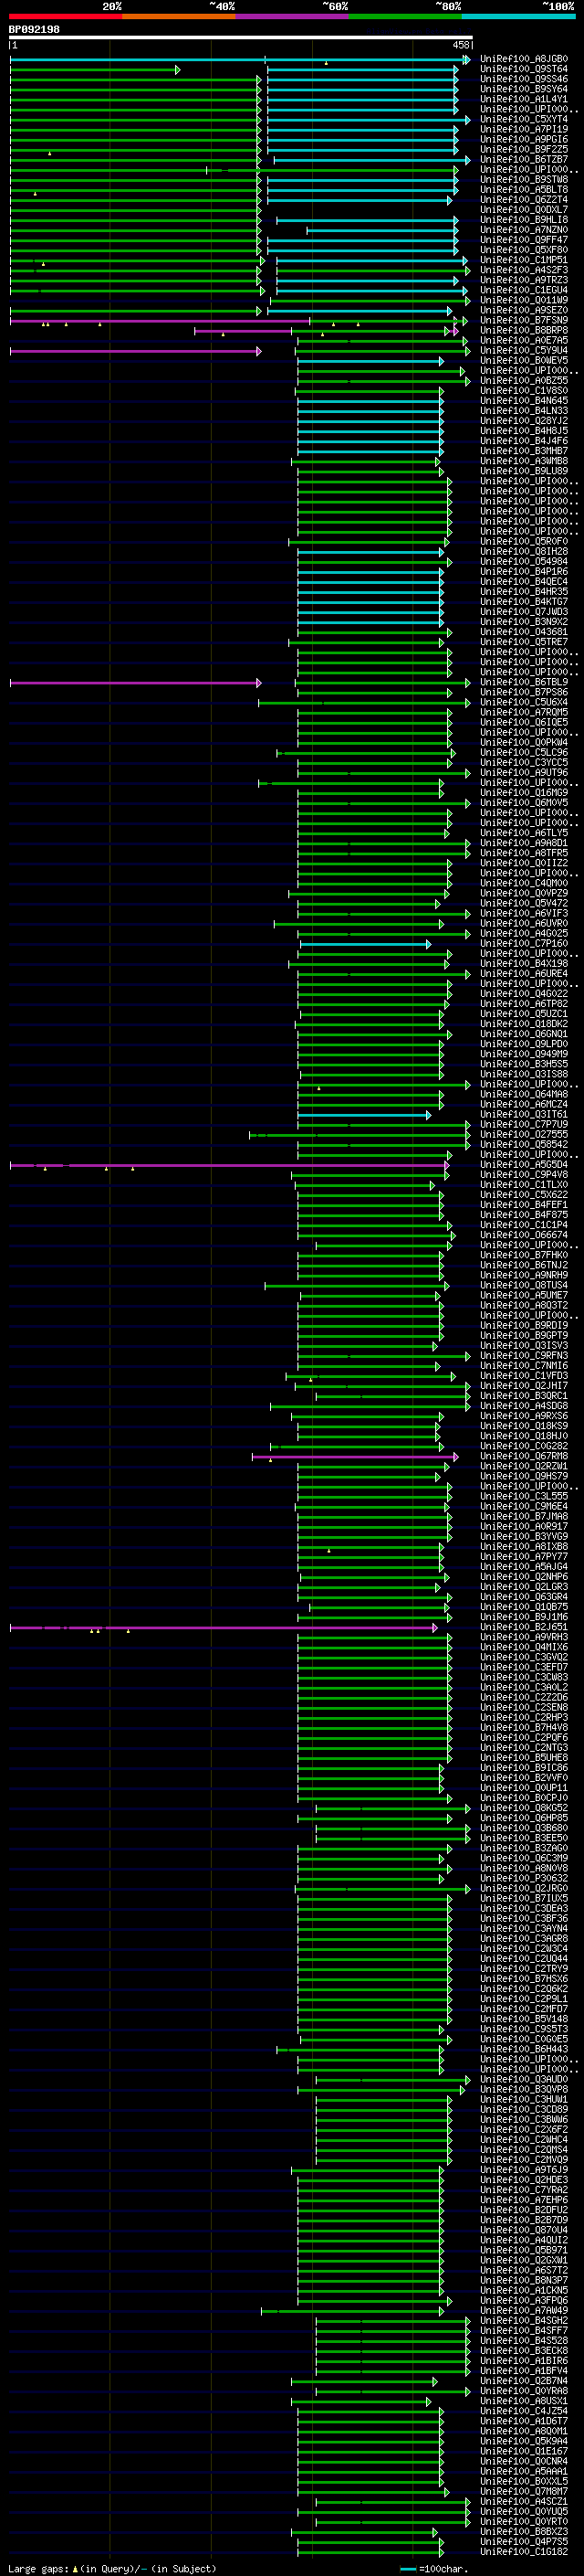This screenshot has width=584, height=2576.
Task: Select the UniRef100_Q5TRE7 label
Action: click(x=524, y=642)
